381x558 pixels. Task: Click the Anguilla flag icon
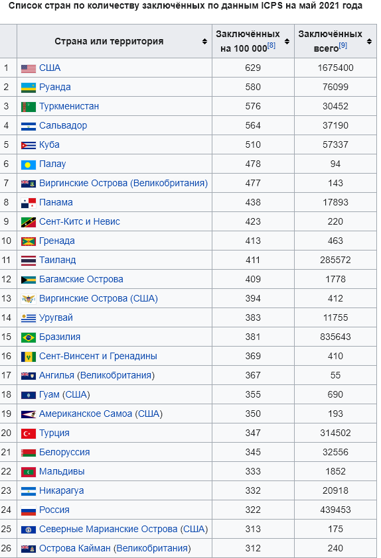29,376
